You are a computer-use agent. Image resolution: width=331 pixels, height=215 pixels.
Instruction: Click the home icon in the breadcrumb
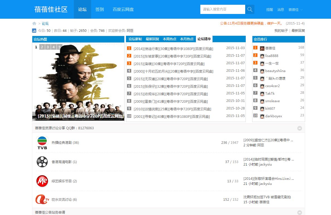(x=34, y=23)
